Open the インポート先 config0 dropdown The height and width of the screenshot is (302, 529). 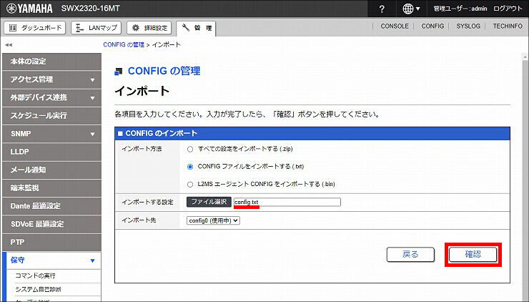(213, 220)
